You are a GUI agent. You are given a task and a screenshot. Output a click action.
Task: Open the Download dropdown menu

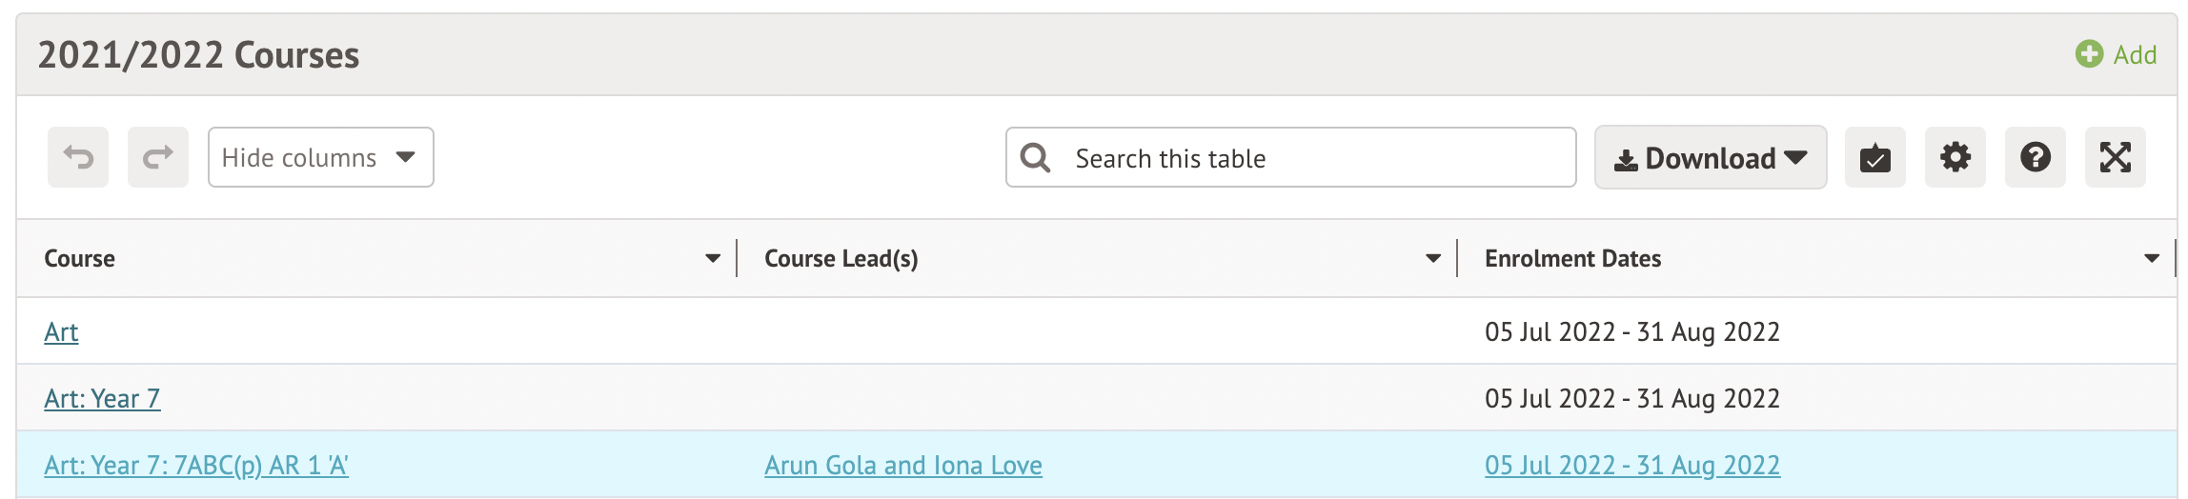[x=1710, y=157]
